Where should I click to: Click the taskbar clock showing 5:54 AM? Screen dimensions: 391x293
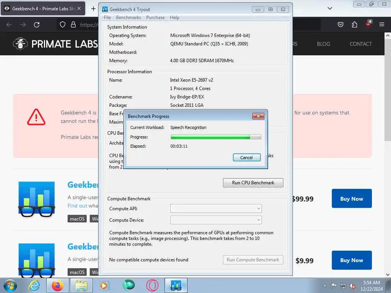[x=372, y=286]
